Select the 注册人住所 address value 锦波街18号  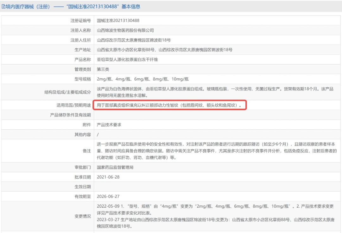click(134, 40)
